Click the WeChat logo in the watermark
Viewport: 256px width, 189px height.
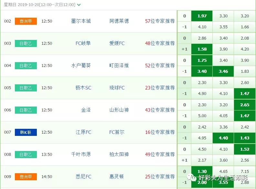[192, 178]
